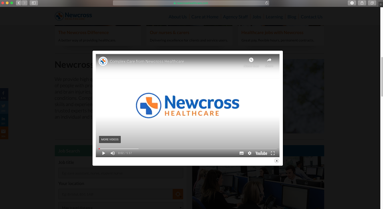Click the Your location input field
The image size is (383, 209).
coord(115,194)
